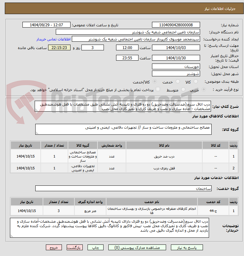244x256 pixels.
Task: Click the remaining days field 3
Action: click(x=93, y=48)
